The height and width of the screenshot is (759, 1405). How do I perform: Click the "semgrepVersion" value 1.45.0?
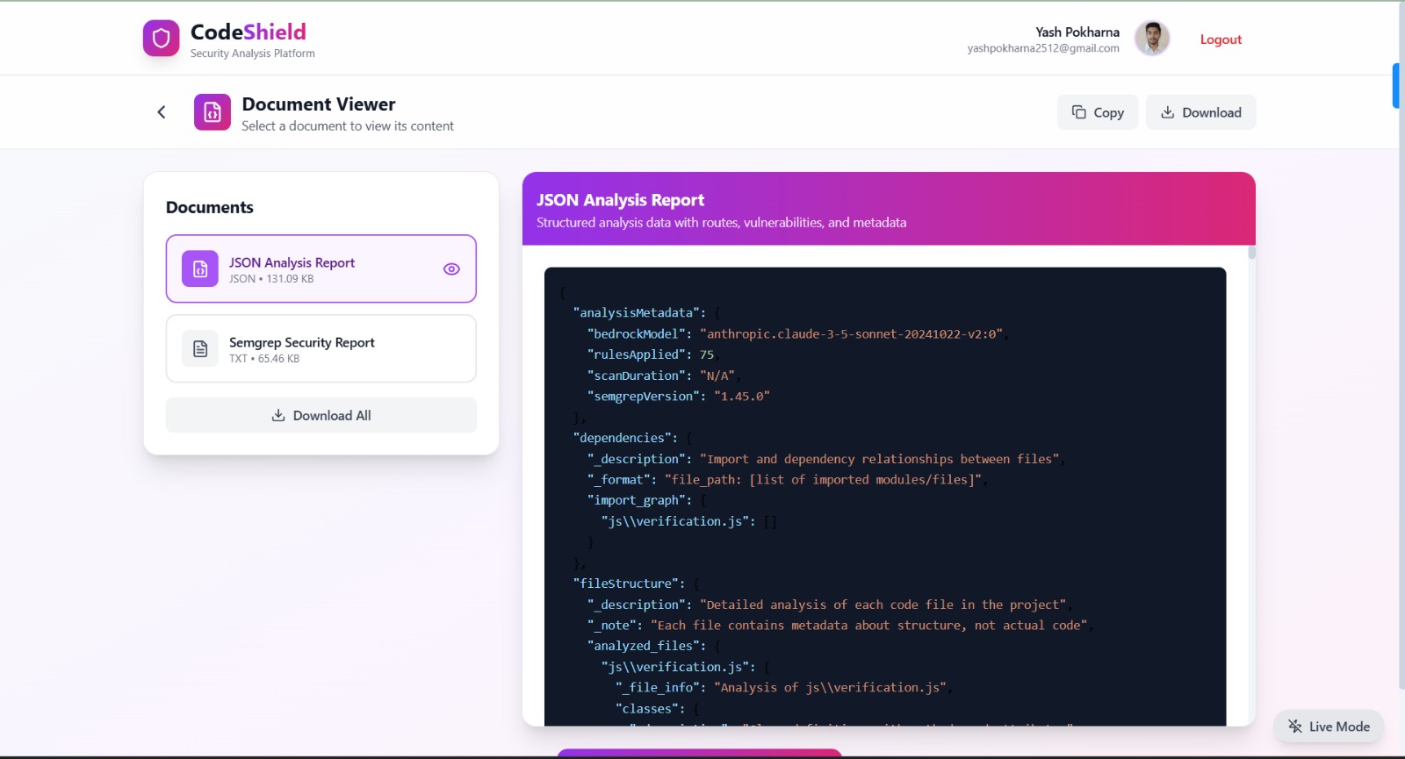click(742, 397)
